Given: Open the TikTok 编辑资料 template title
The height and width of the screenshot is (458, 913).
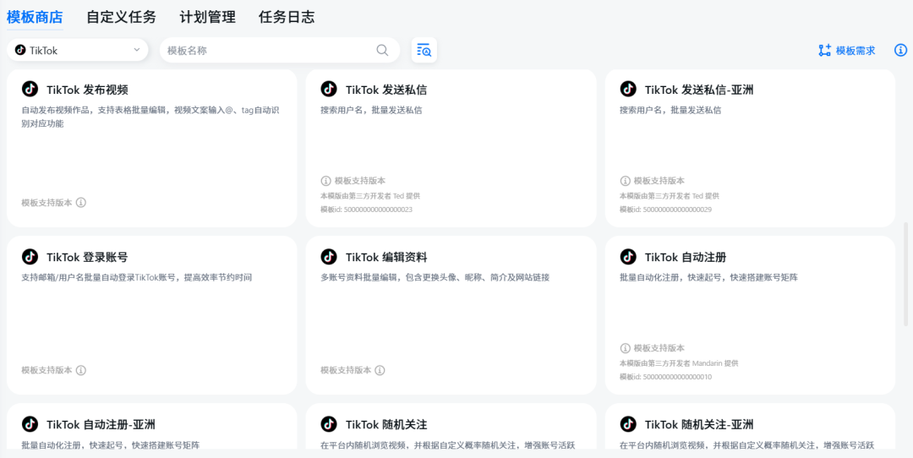Looking at the screenshot, I should pos(386,257).
